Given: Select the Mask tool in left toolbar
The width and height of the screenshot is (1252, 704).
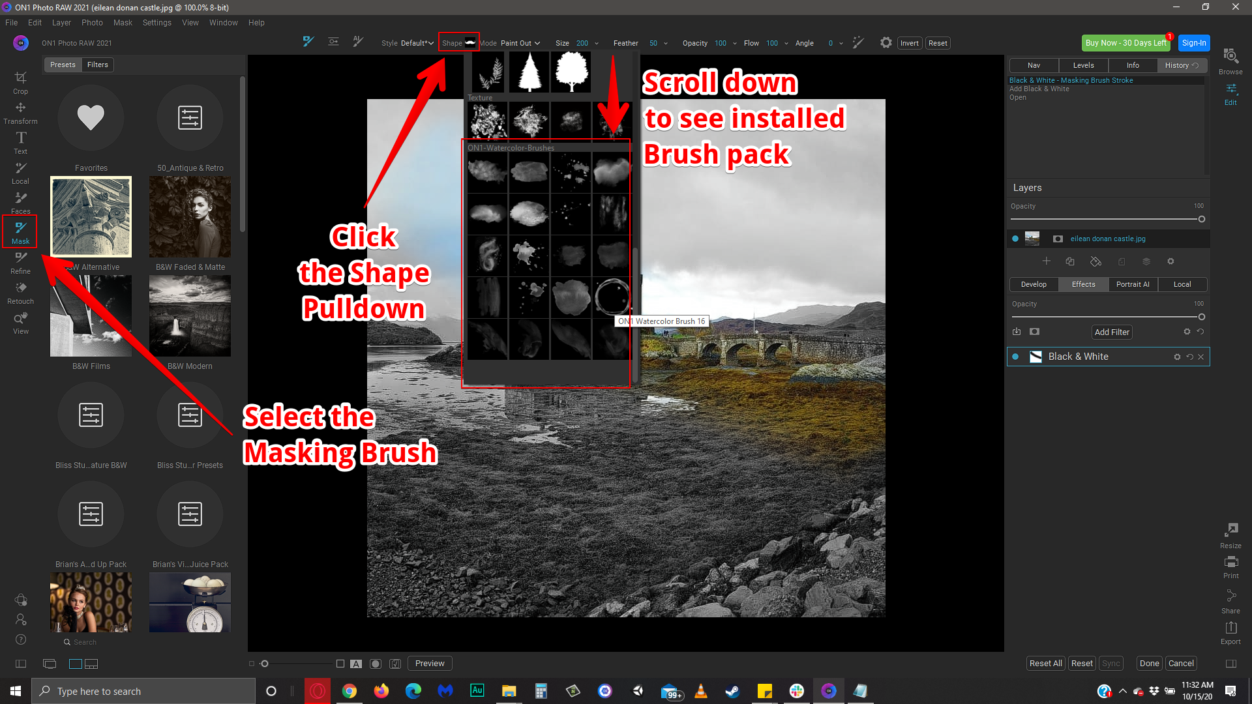Looking at the screenshot, I should 20,232.
